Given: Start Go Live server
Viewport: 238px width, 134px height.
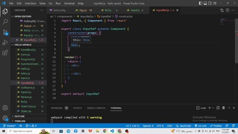Looking at the screenshot, I should click(200, 126).
